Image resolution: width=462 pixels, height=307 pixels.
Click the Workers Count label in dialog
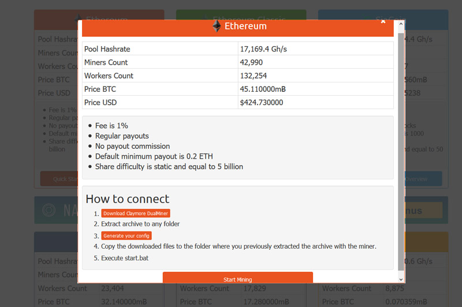click(109, 76)
